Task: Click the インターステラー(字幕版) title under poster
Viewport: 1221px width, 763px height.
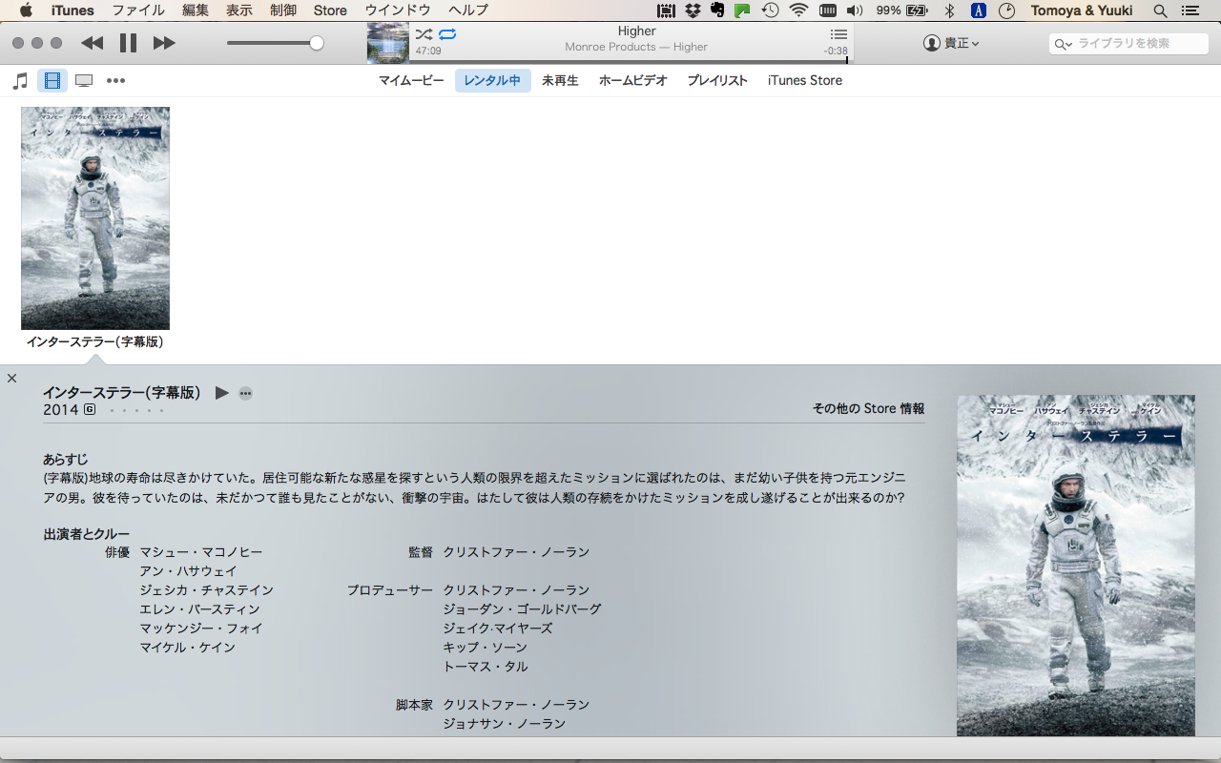Action: click(95, 341)
